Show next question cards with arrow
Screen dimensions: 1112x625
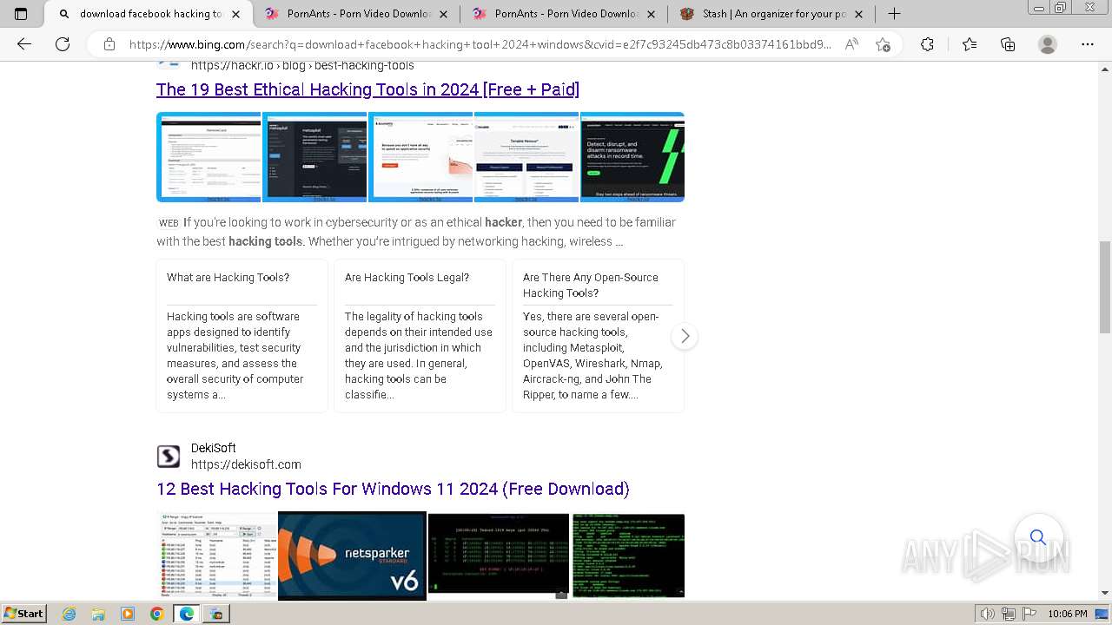(x=685, y=336)
